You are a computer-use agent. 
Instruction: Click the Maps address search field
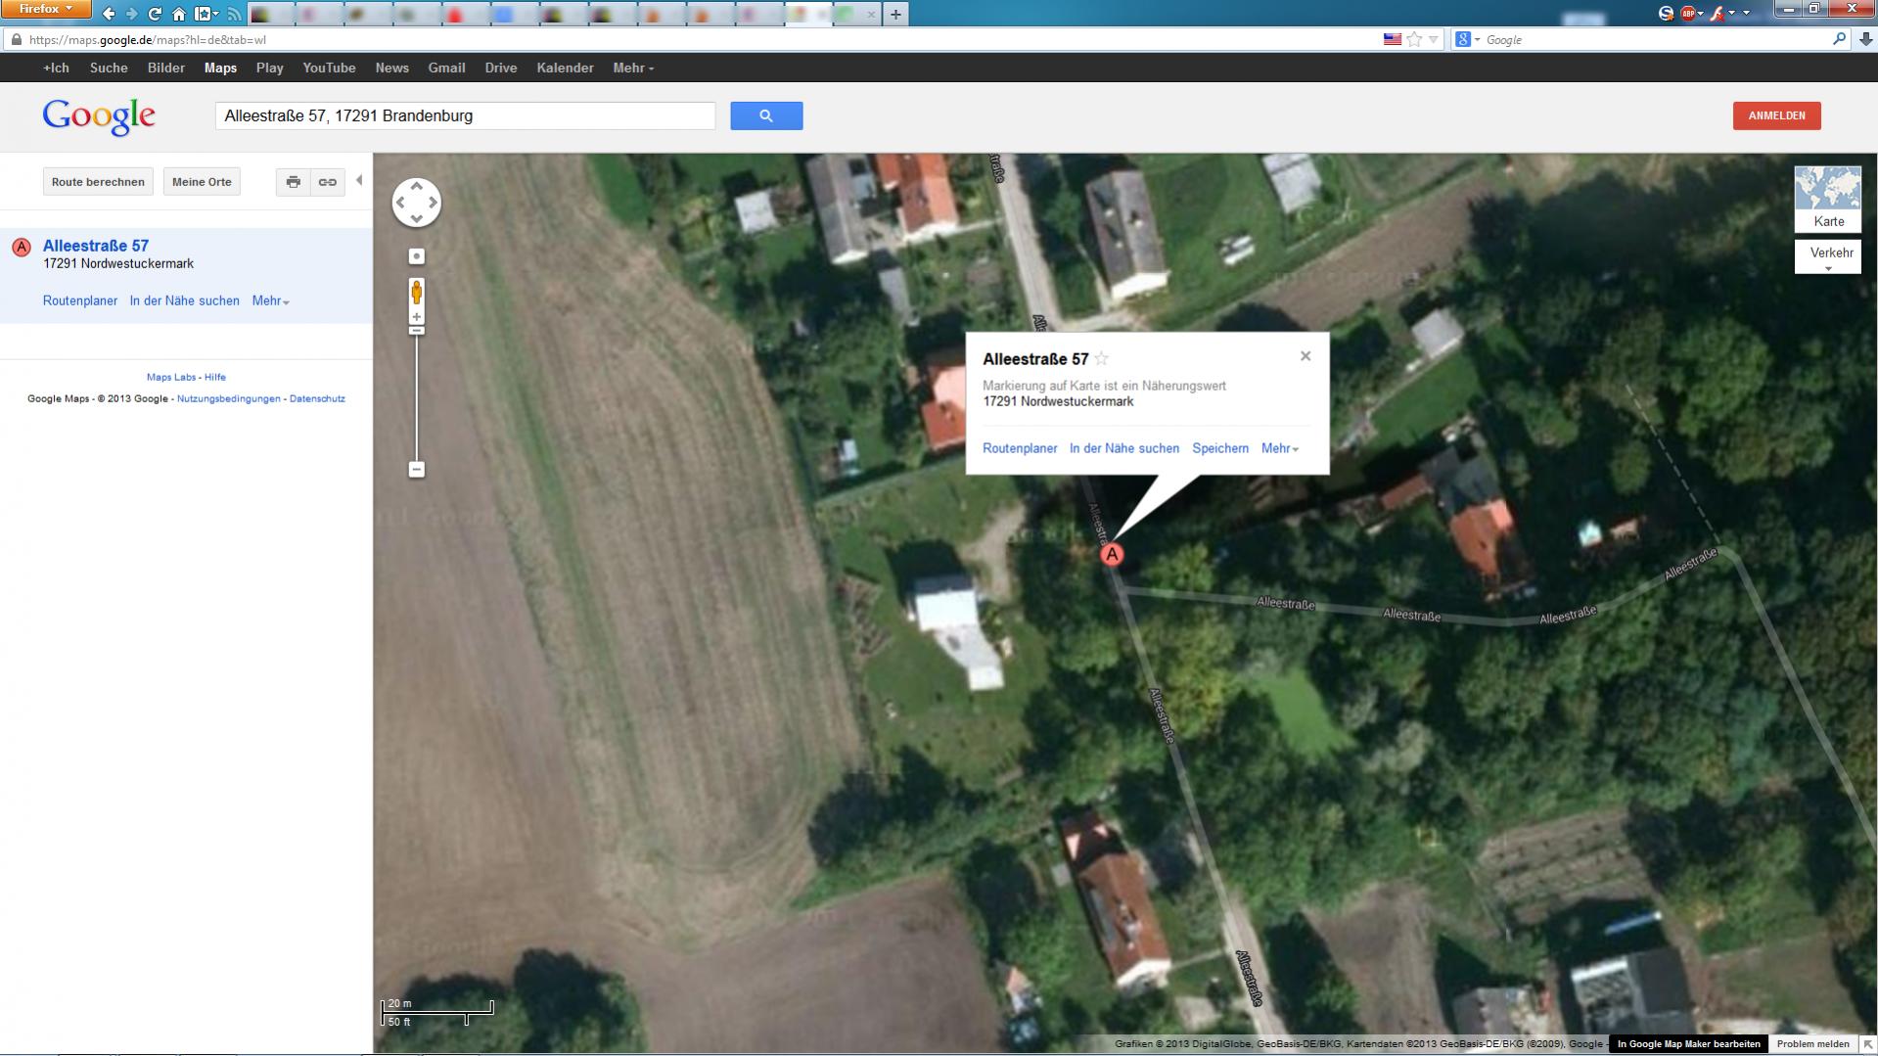465,115
